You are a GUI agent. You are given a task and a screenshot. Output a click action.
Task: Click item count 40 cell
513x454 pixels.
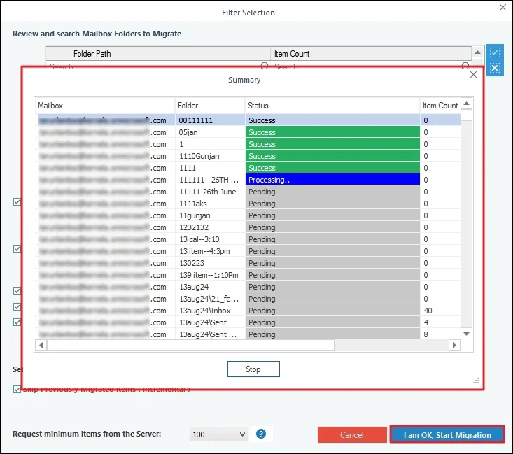click(x=440, y=311)
